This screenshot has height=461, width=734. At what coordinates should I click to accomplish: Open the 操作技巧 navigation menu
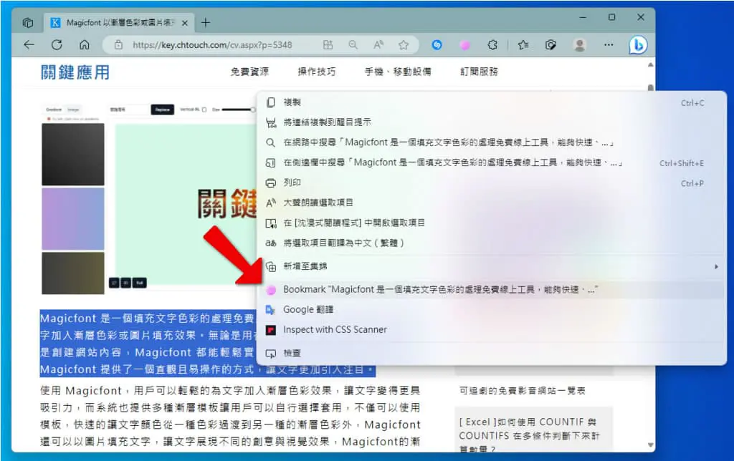[317, 72]
